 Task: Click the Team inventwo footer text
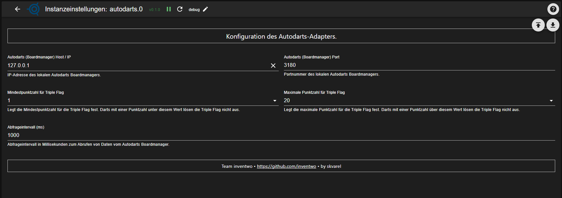coord(237,166)
